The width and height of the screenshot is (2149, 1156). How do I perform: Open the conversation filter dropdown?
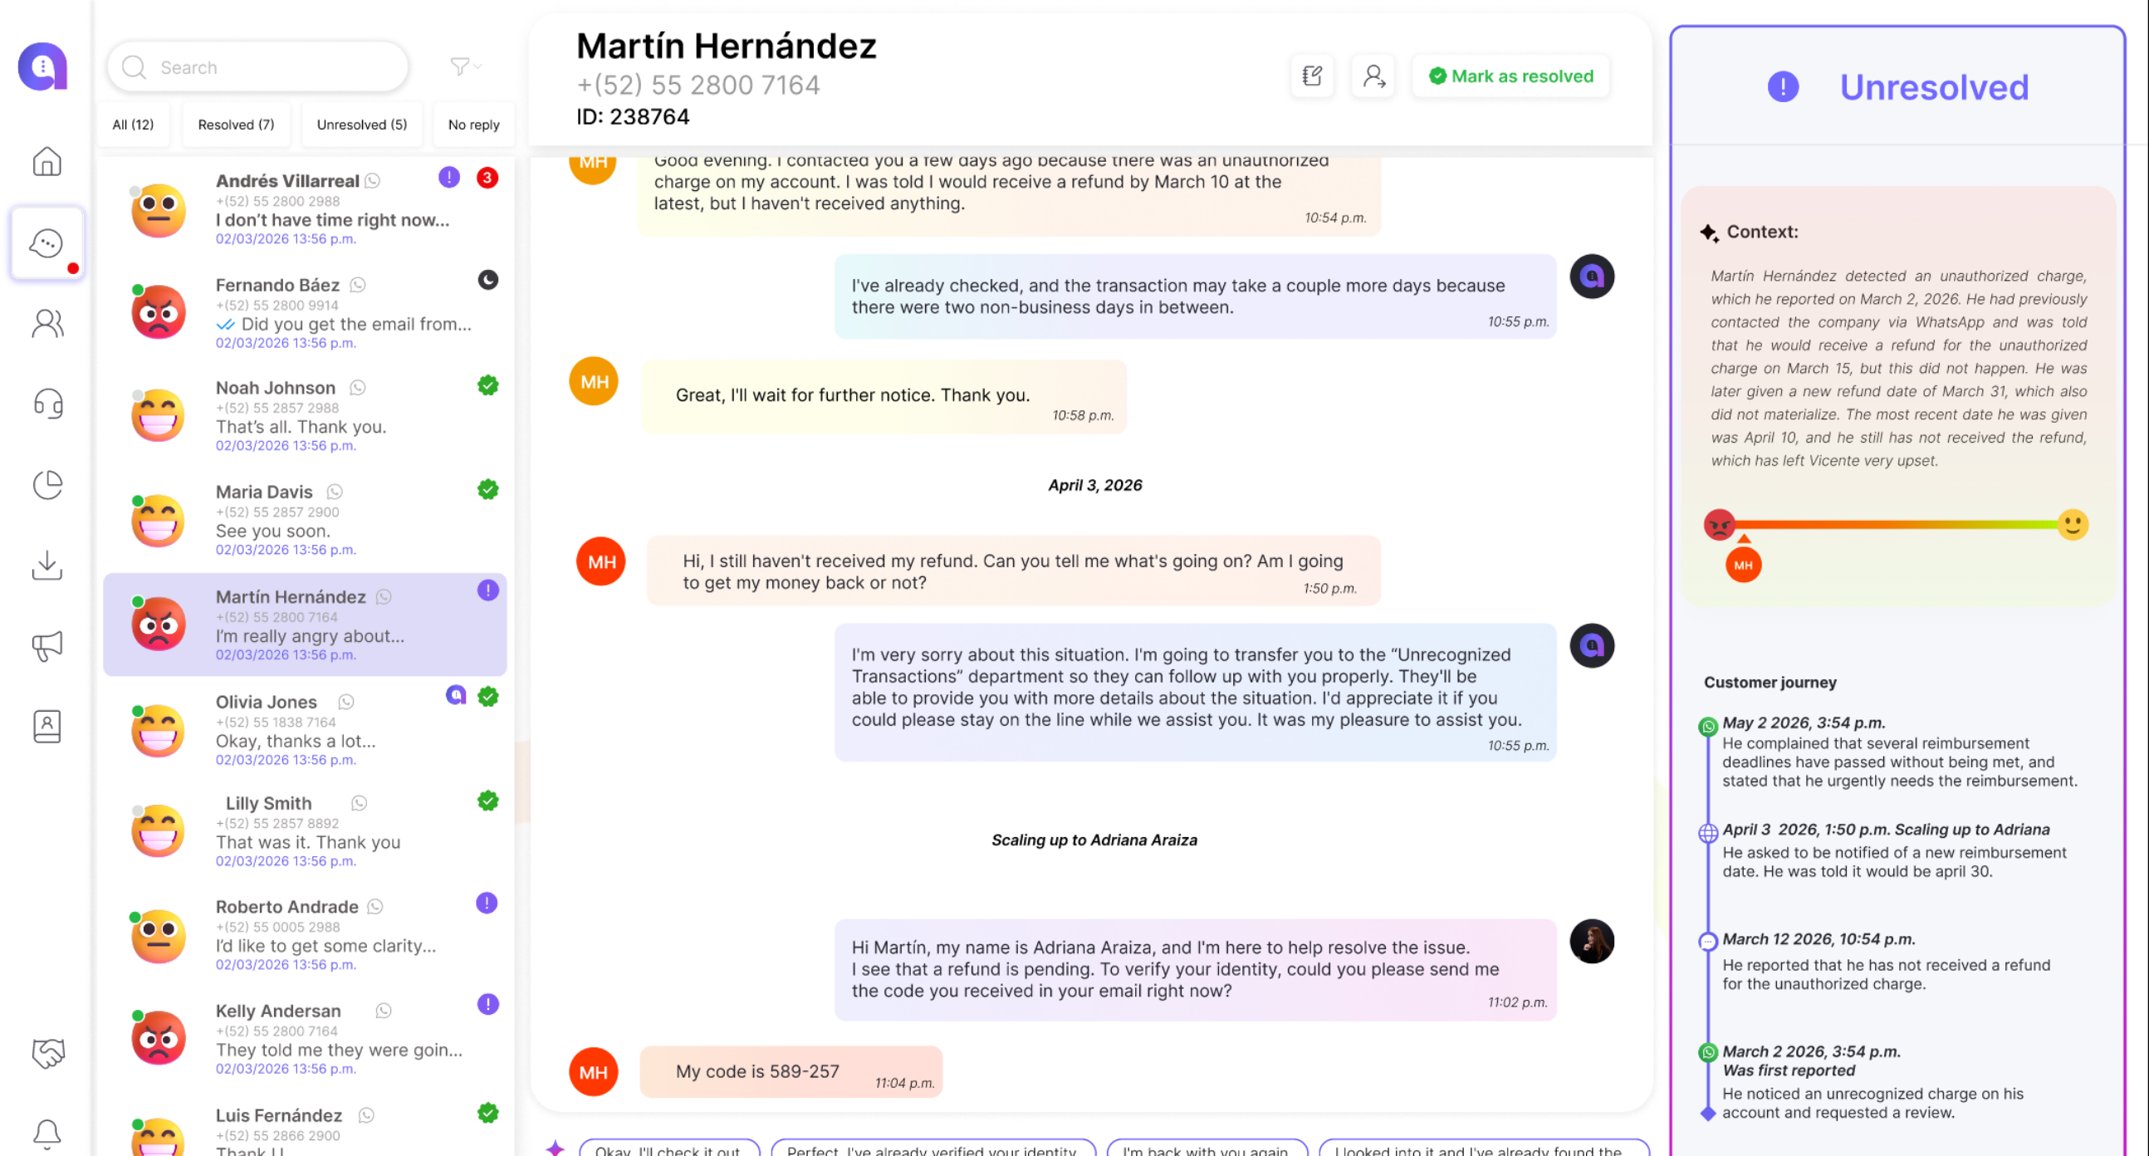465,66
